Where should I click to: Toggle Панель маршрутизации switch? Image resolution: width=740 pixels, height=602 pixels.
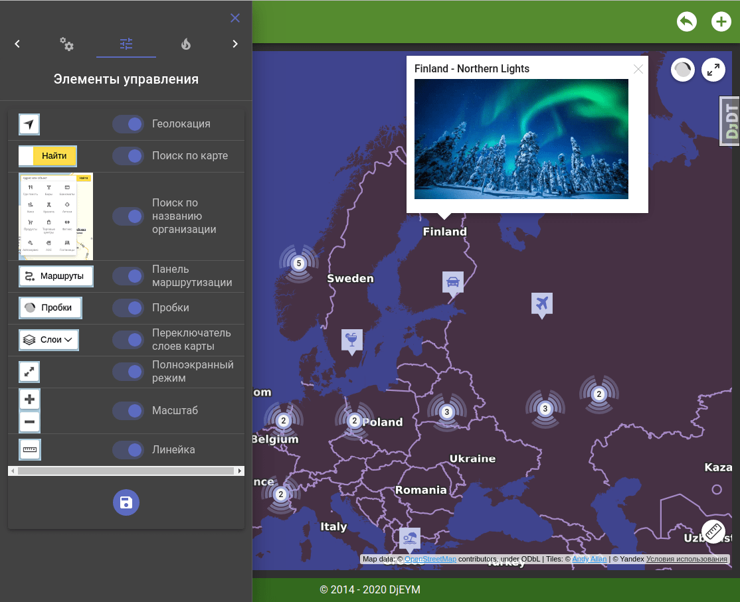pos(128,276)
